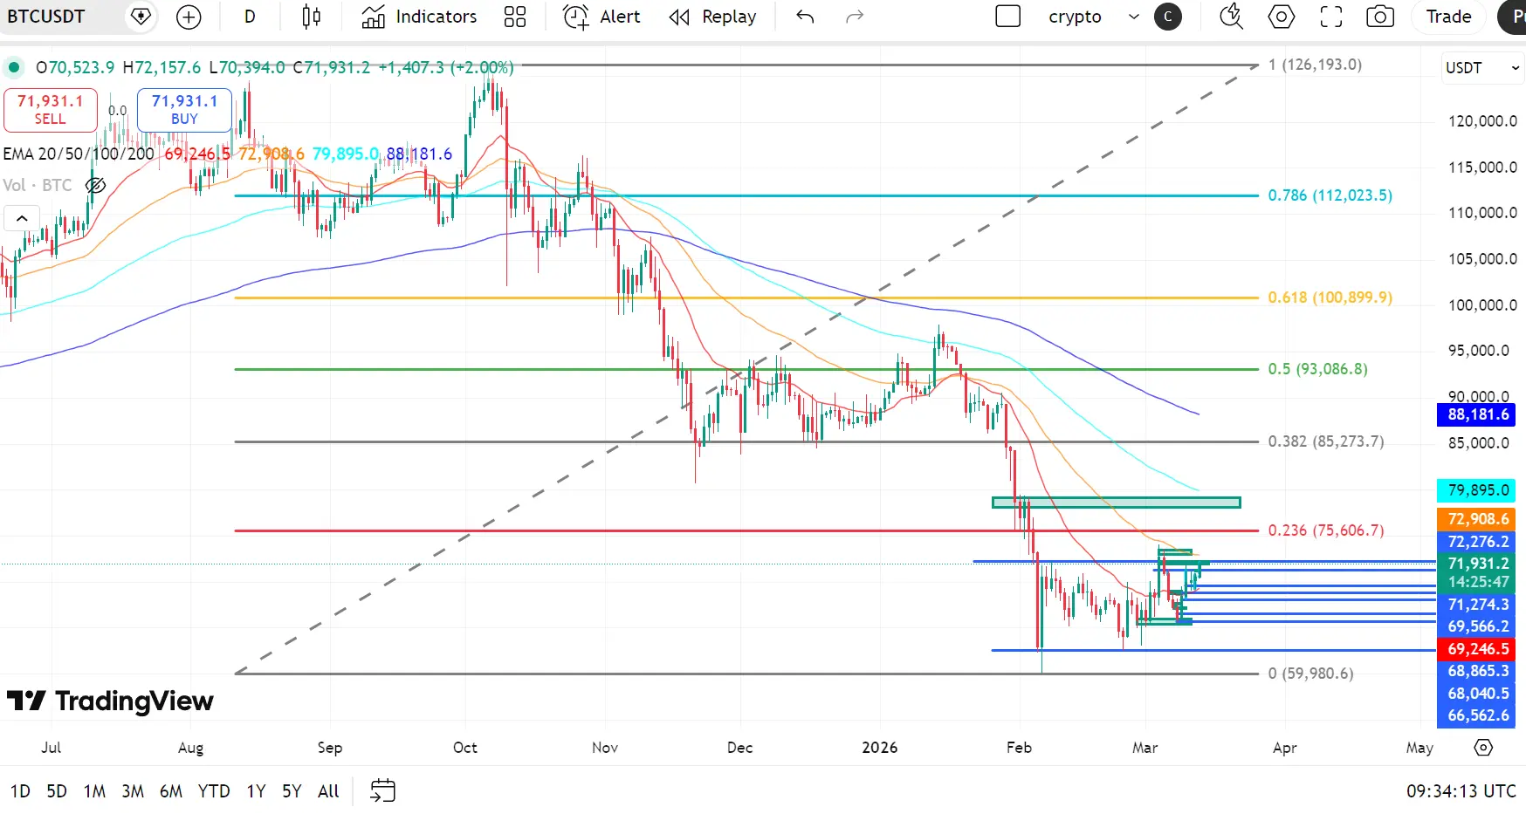1526x814 pixels.
Task: Open the Trade panel
Action: coord(1449,17)
